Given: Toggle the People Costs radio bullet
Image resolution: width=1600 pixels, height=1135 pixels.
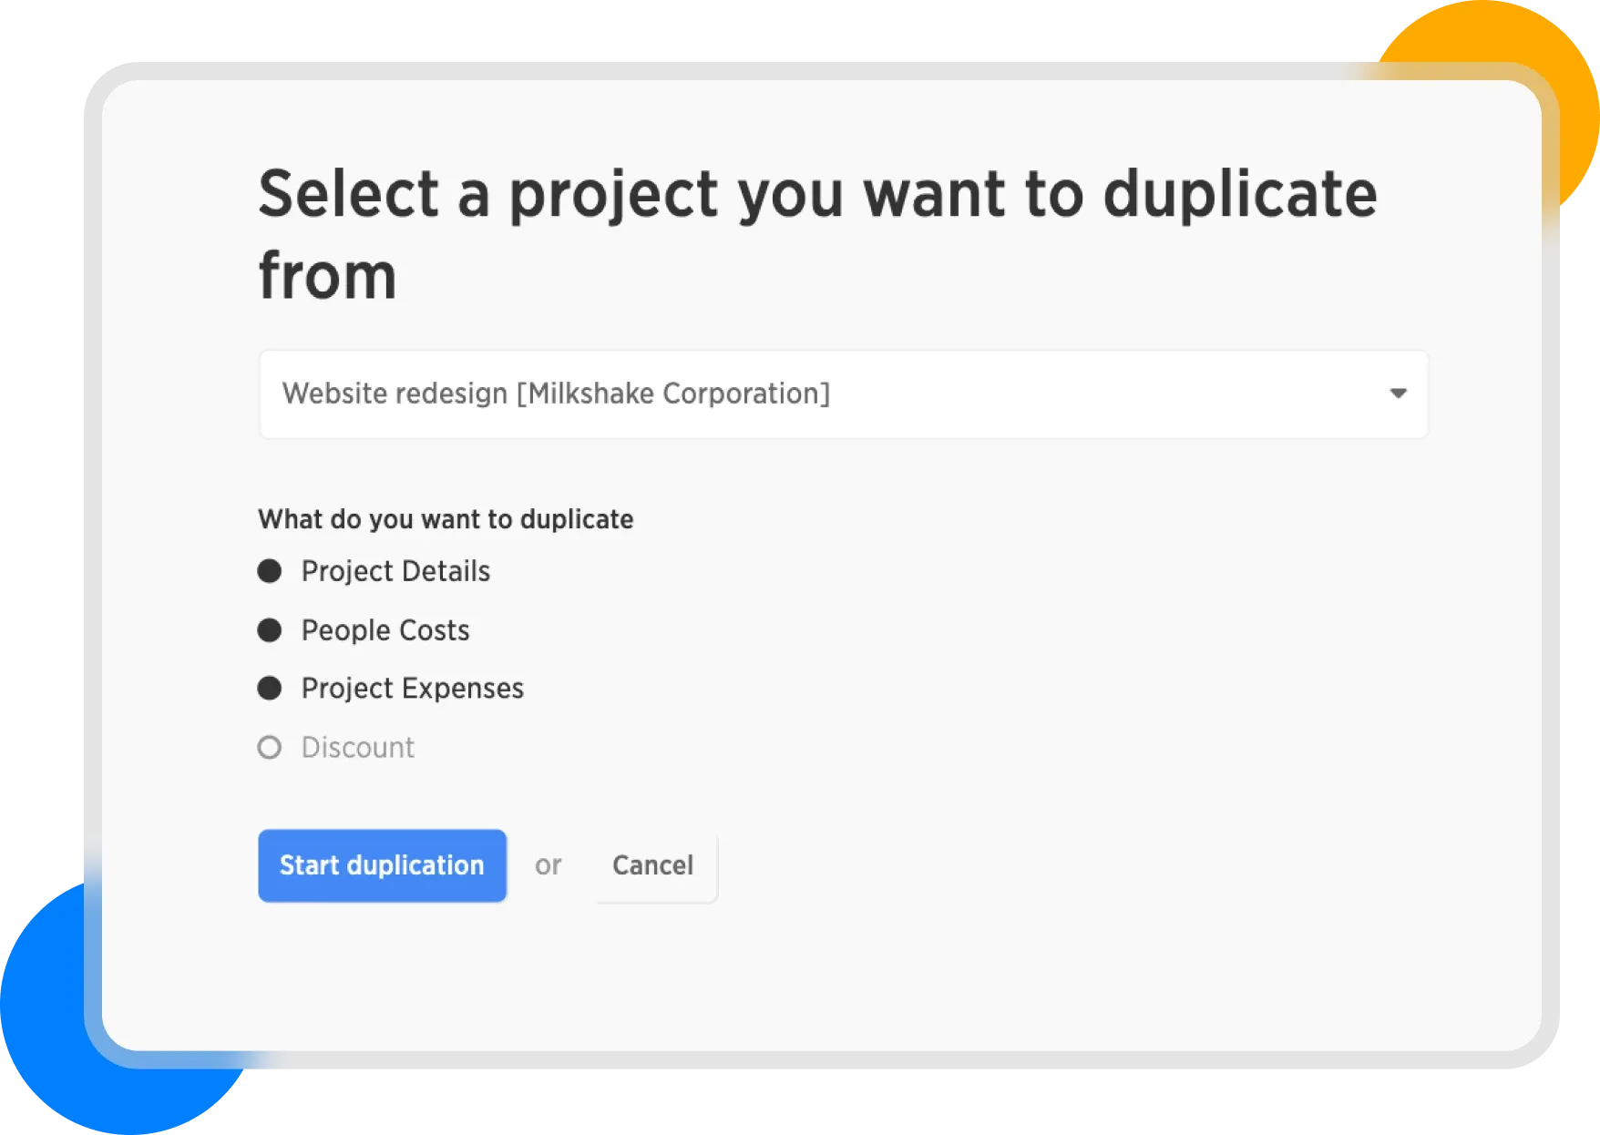Looking at the screenshot, I should 270,630.
